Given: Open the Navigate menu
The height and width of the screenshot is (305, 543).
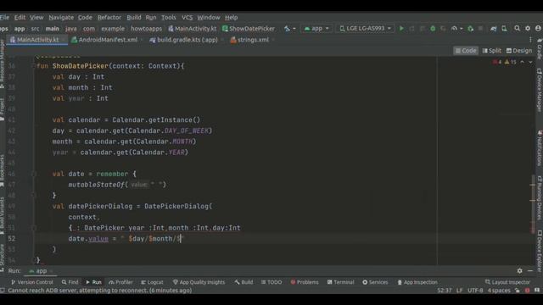Looking at the screenshot, I should [61, 17].
